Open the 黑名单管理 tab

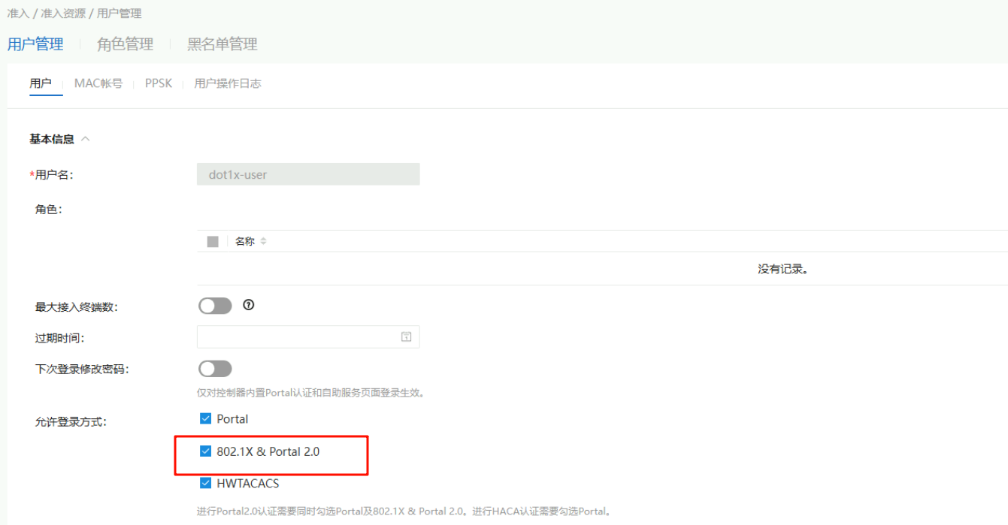[x=222, y=44]
